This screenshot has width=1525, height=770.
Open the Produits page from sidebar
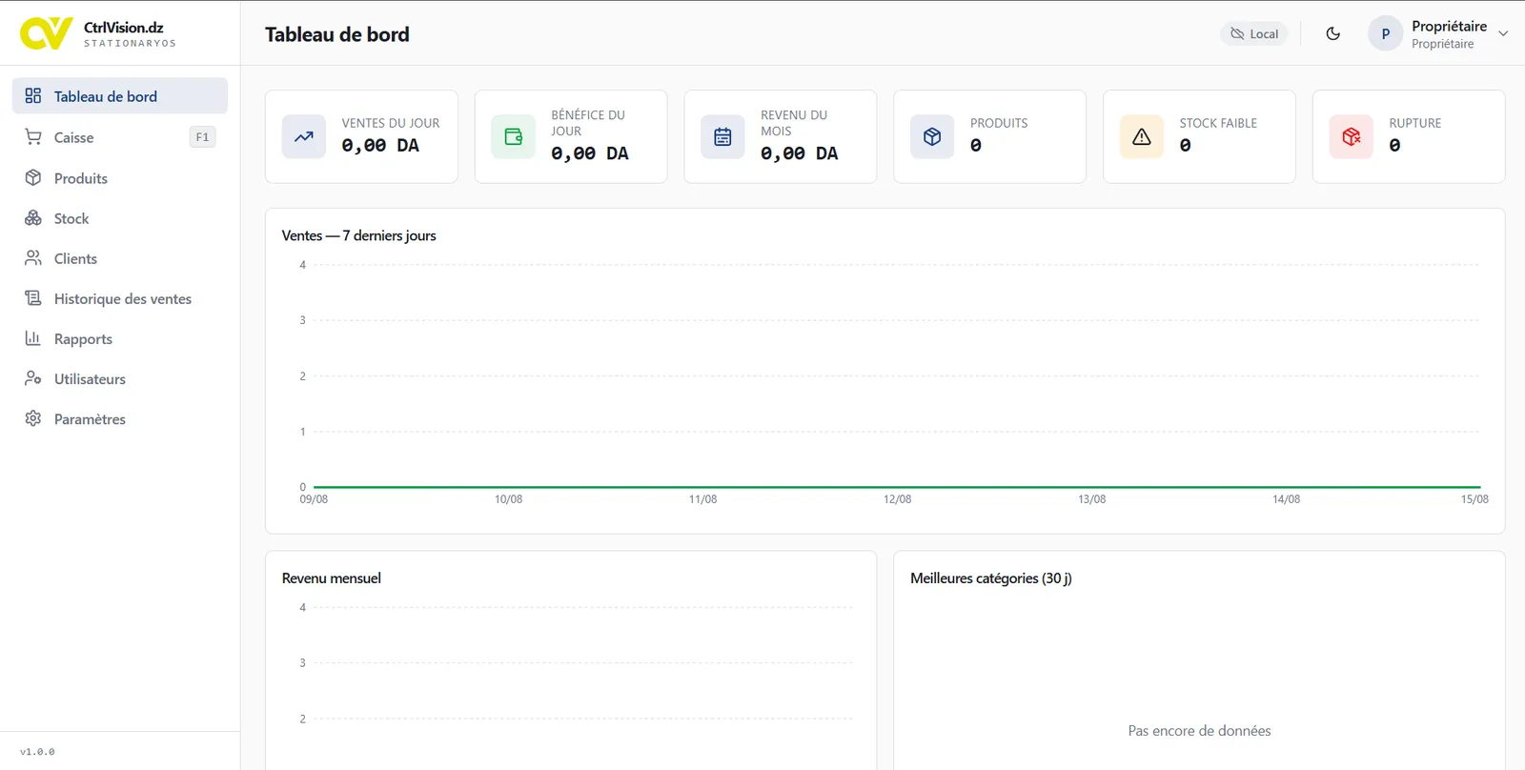click(120, 177)
